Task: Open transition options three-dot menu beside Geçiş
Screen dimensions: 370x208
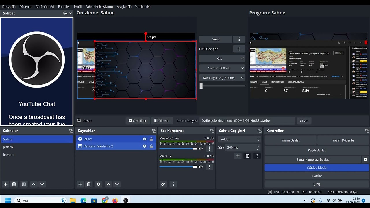Action: pyautogui.click(x=239, y=39)
